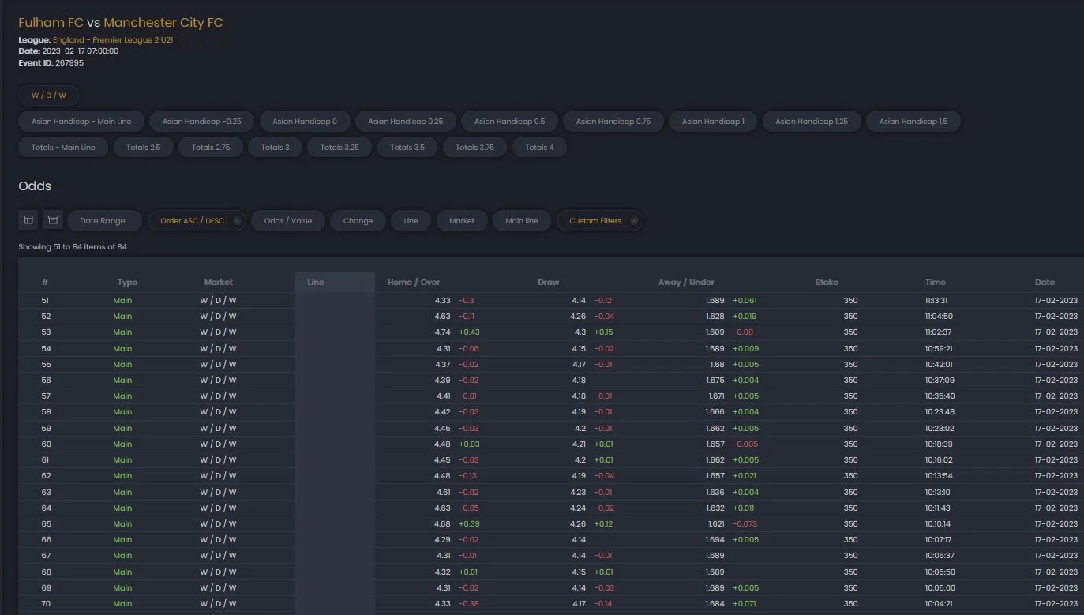Screen dimensions: 1084x615
Task: Remove the Custom Filters with its x icon
Action: tap(634, 221)
